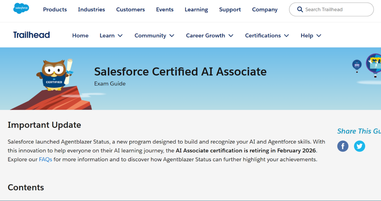381x201 pixels.
Task: Share guide on Facebook
Action: [343, 146]
